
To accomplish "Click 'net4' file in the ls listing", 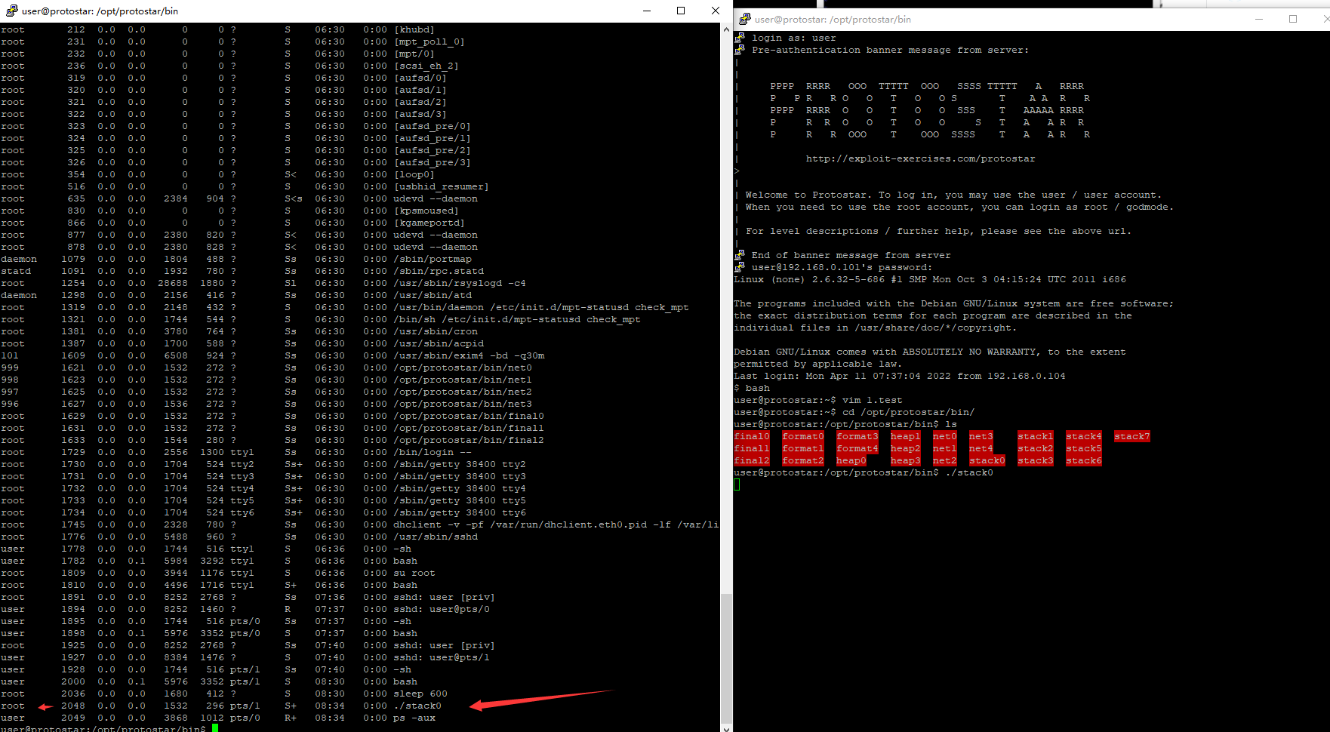I will pyautogui.click(x=981, y=448).
